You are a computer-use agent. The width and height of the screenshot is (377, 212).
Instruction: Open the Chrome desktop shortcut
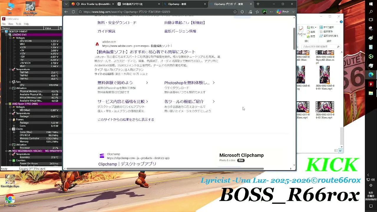pos(10,201)
